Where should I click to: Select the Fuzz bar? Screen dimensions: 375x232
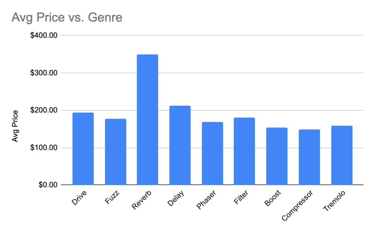115,152
